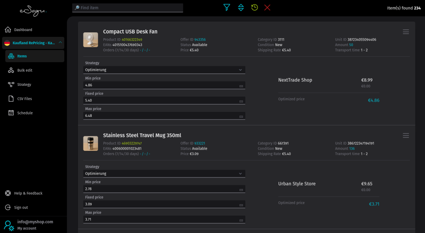The width and height of the screenshot is (425, 233).
Task: Collapse the Kaufland RePricing account section
Action: pos(60,43)
